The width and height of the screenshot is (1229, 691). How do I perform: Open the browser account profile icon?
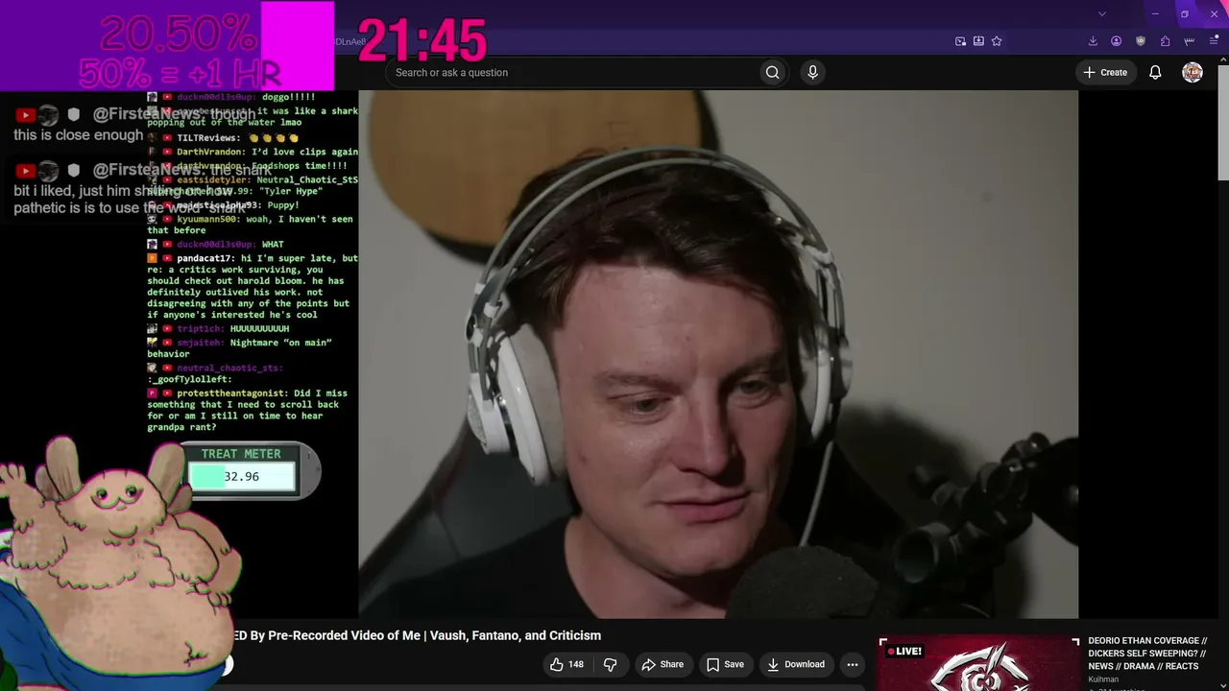pos(1116,41)
